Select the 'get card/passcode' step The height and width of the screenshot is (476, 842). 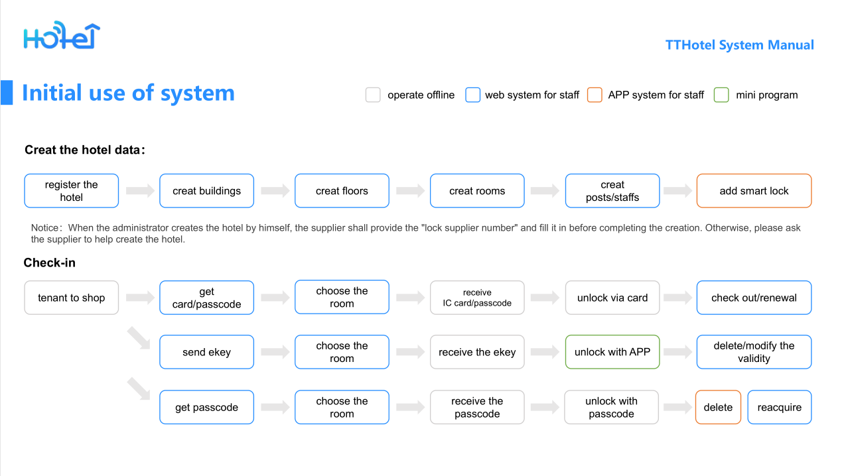pos(206,298)
